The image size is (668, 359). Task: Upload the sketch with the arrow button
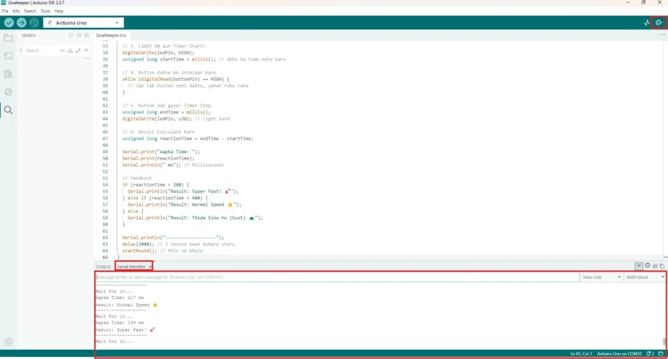coord(22,23)
